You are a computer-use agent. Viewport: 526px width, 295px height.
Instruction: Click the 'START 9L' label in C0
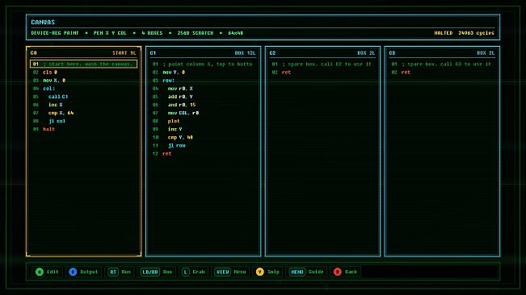click(x=124, y=53)
